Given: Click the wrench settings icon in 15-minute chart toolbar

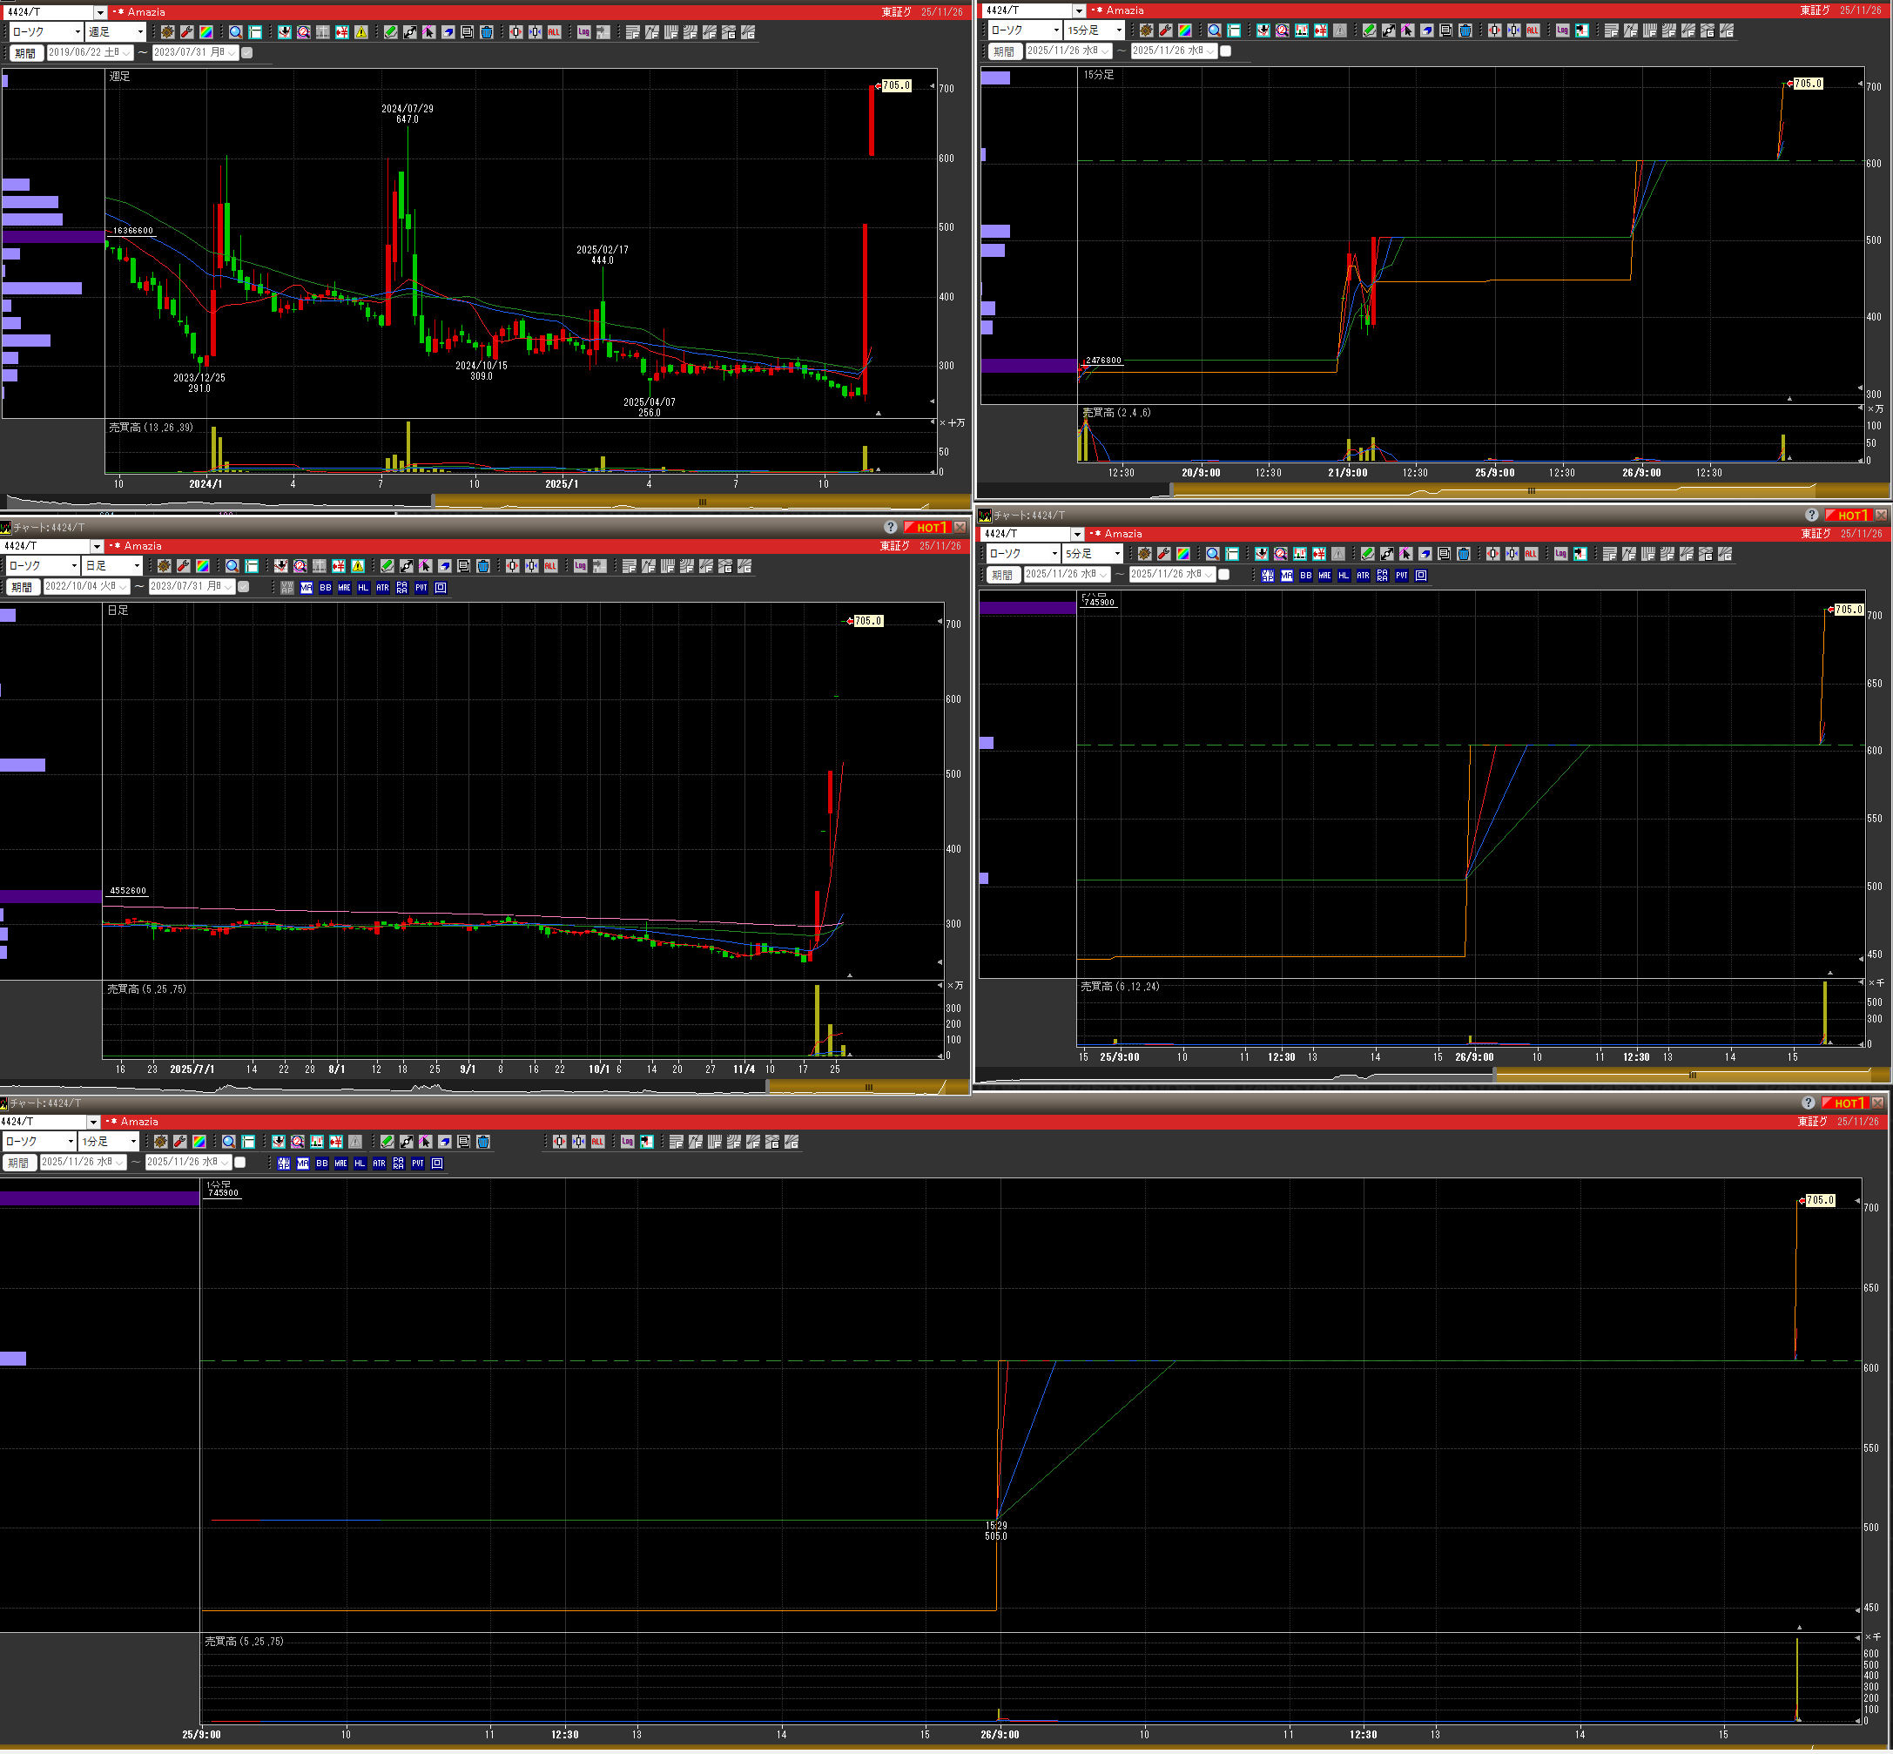Looking at the screenshot, I should click(x=1165, y=30).
